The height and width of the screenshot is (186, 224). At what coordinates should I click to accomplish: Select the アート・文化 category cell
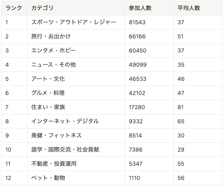pos(76,79)
